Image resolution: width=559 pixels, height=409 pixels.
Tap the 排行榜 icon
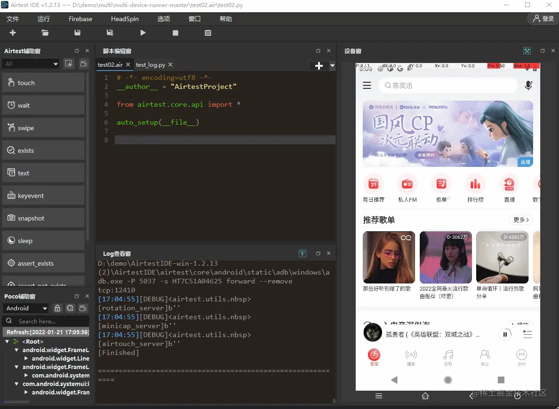click(x=475, y=184)
